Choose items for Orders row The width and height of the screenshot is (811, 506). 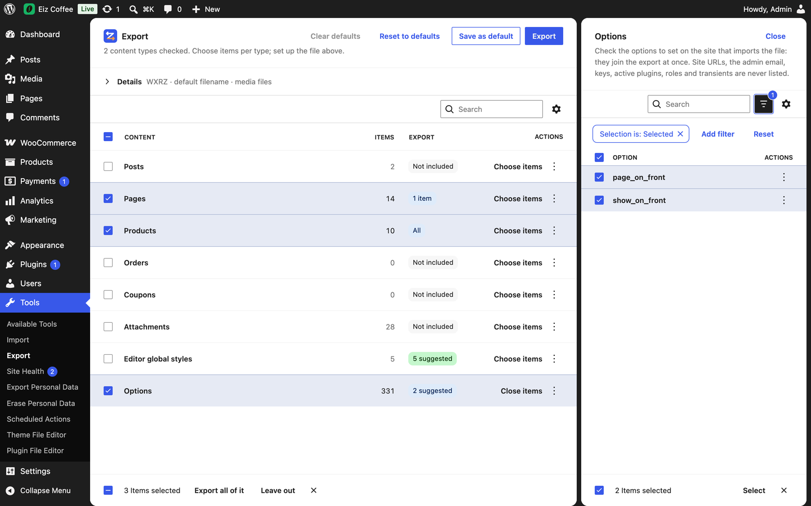coord(518,263)
